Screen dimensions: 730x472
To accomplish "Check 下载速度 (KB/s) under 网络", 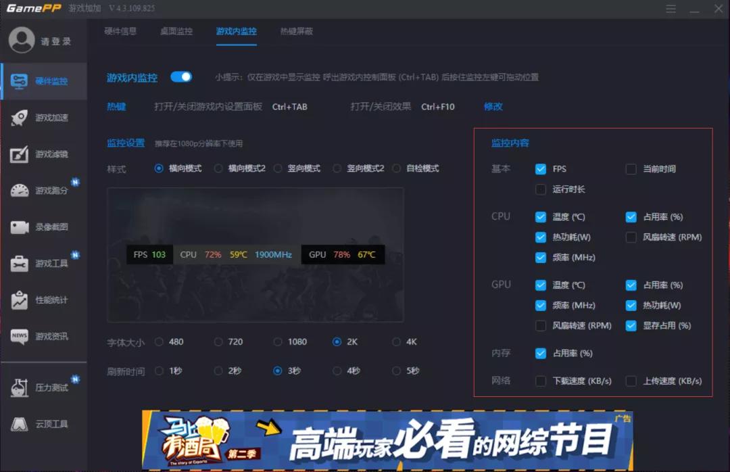I will (540, 381).
